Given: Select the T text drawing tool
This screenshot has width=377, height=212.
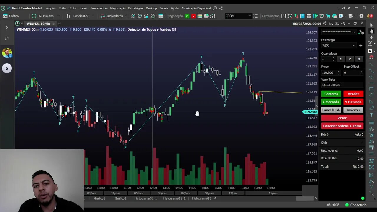Looking at the screenshot, I should [x=371, y=115].
